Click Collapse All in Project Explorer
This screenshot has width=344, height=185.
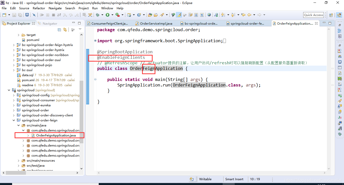59,30
